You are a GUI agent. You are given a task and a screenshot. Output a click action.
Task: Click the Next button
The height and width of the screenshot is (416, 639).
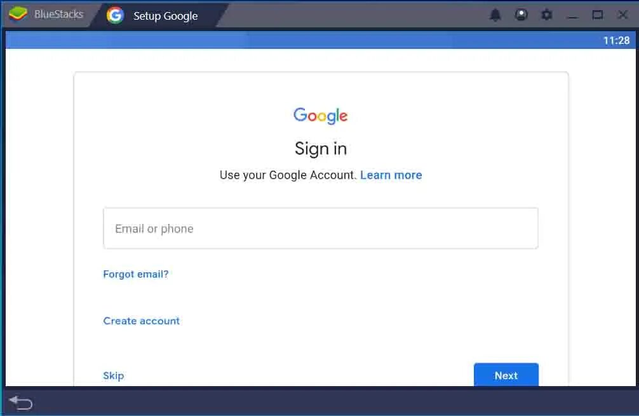tap(506, 375)
